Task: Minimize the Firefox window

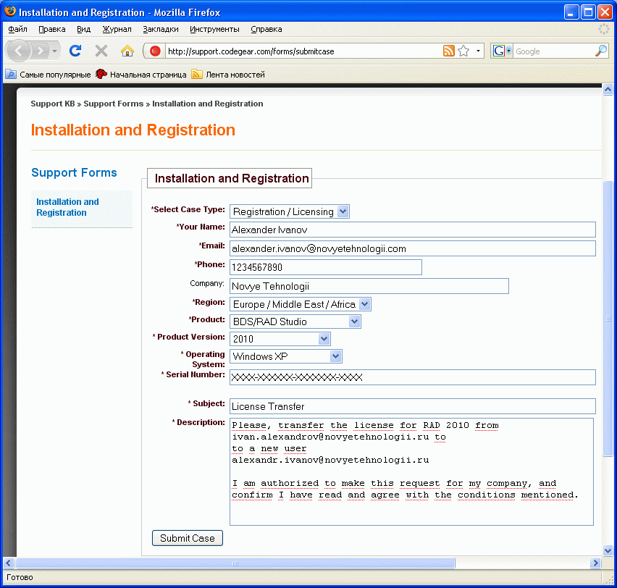Action: [571, 12]
